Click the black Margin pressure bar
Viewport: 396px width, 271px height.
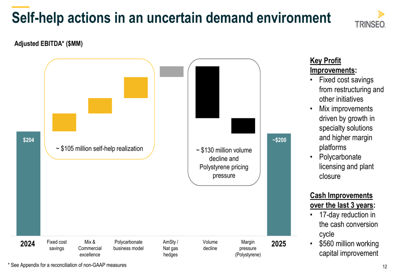(243, 126)
